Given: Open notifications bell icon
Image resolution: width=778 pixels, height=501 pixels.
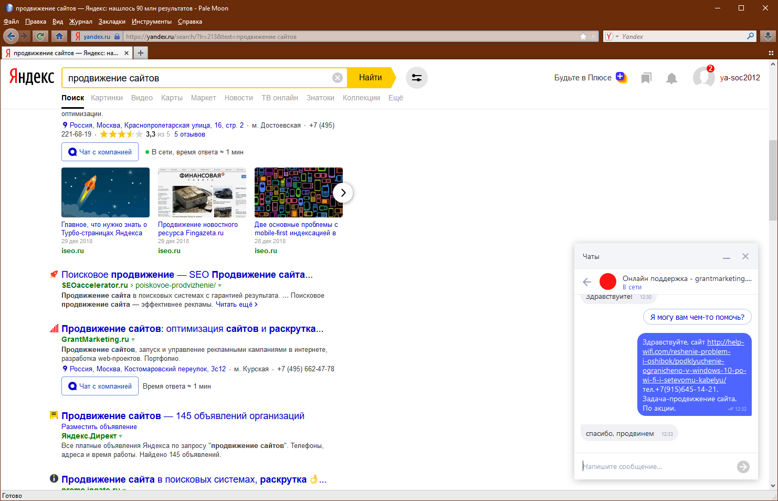Looking at the screenshot, I should click(x=671, y=78).
